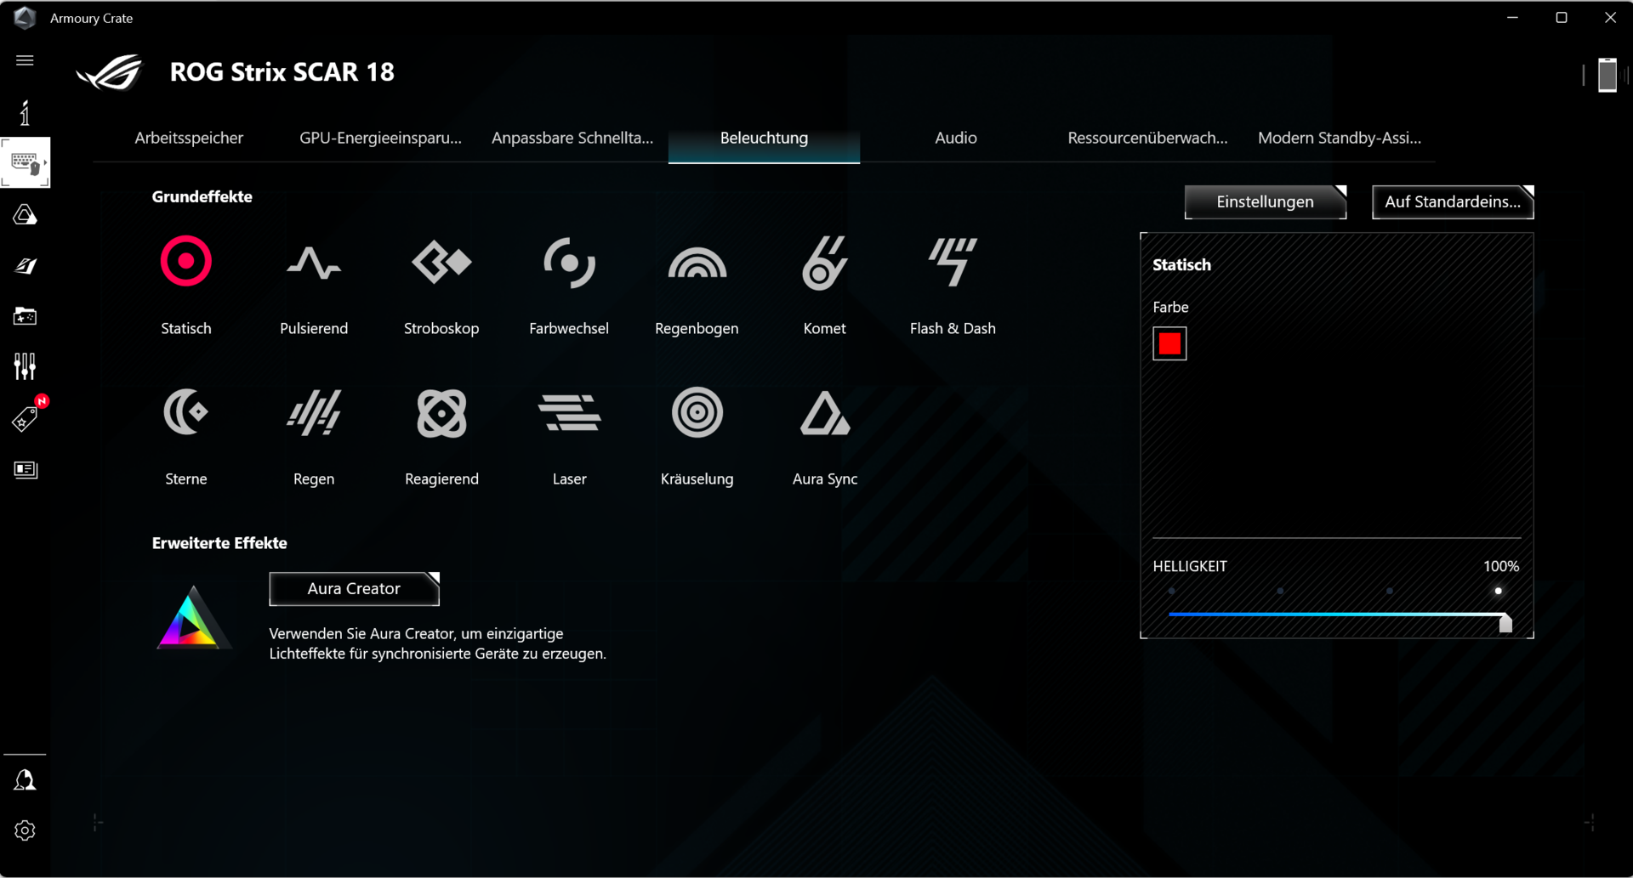Viewport: 1633px width, 878px height.
Task: Launch Aura Creator
Action: click(354, 589)
